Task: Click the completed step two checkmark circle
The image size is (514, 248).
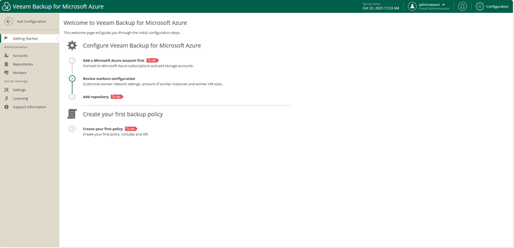Action: click(x=72, y=79)
